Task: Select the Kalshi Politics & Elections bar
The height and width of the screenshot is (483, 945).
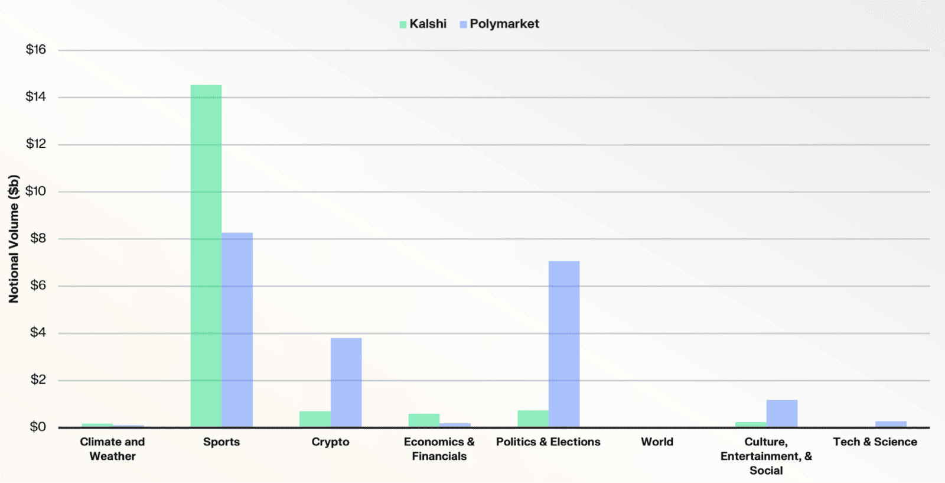Action: tap(533, 418)
